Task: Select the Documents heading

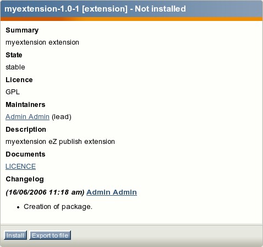Action: pyautogui.click(x=25, y=154)
